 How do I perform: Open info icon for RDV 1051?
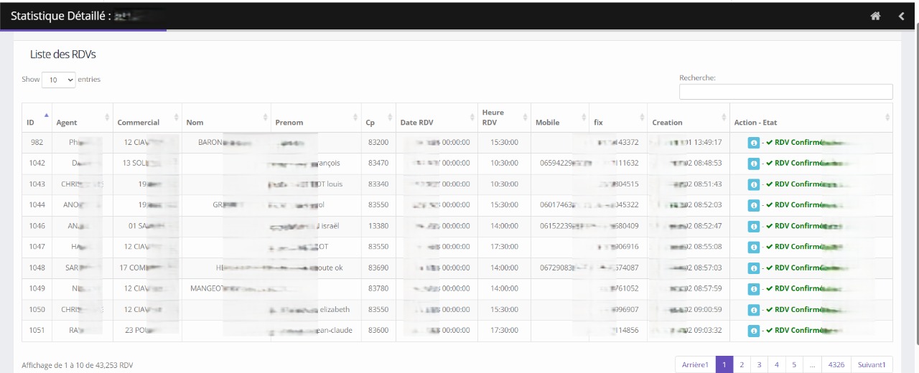753,331
